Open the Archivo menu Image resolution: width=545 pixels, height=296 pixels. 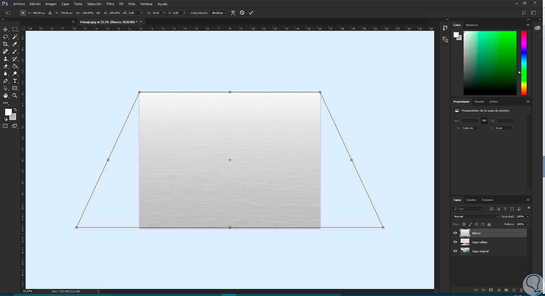click(x=19, y=4)
